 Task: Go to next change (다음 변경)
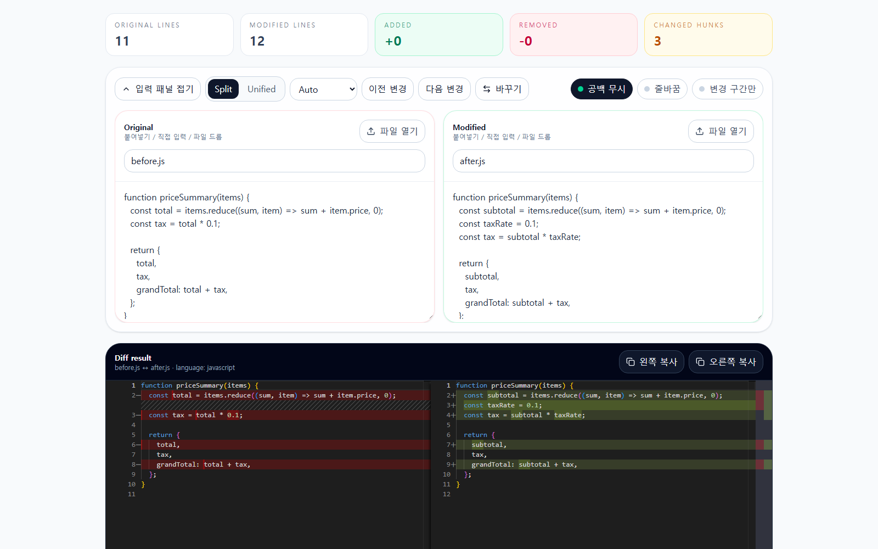click(x=444, y=89)
